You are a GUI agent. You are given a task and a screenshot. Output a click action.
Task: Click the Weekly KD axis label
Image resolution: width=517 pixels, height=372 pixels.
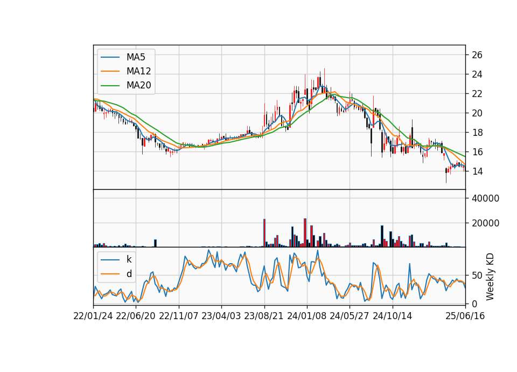tap(490, 277)
